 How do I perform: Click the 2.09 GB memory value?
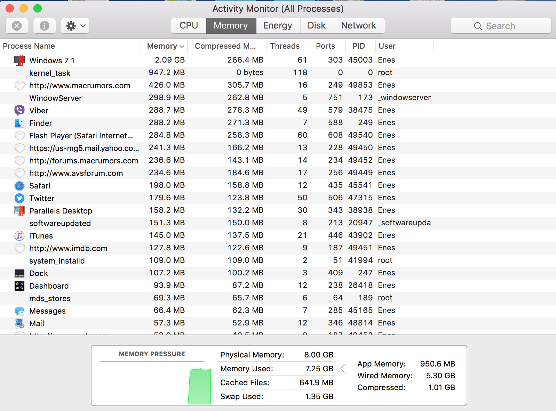(x=170, y=60)
